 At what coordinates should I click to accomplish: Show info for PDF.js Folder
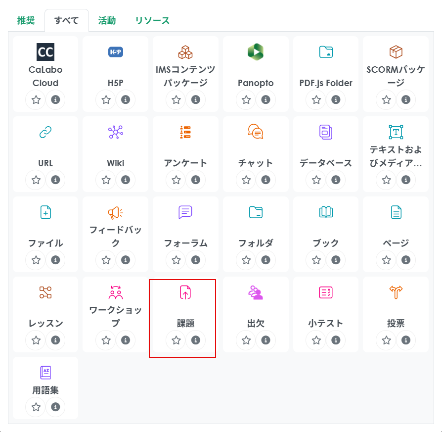(336, 99)
